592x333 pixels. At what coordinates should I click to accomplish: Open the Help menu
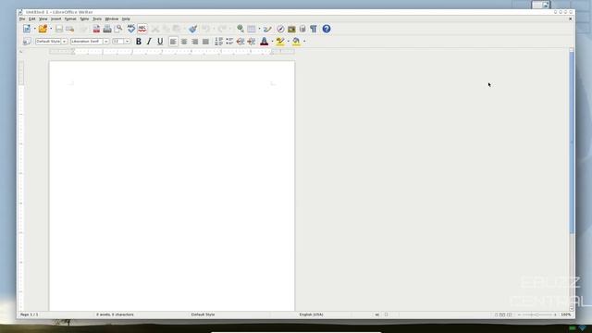coord(126,18)
